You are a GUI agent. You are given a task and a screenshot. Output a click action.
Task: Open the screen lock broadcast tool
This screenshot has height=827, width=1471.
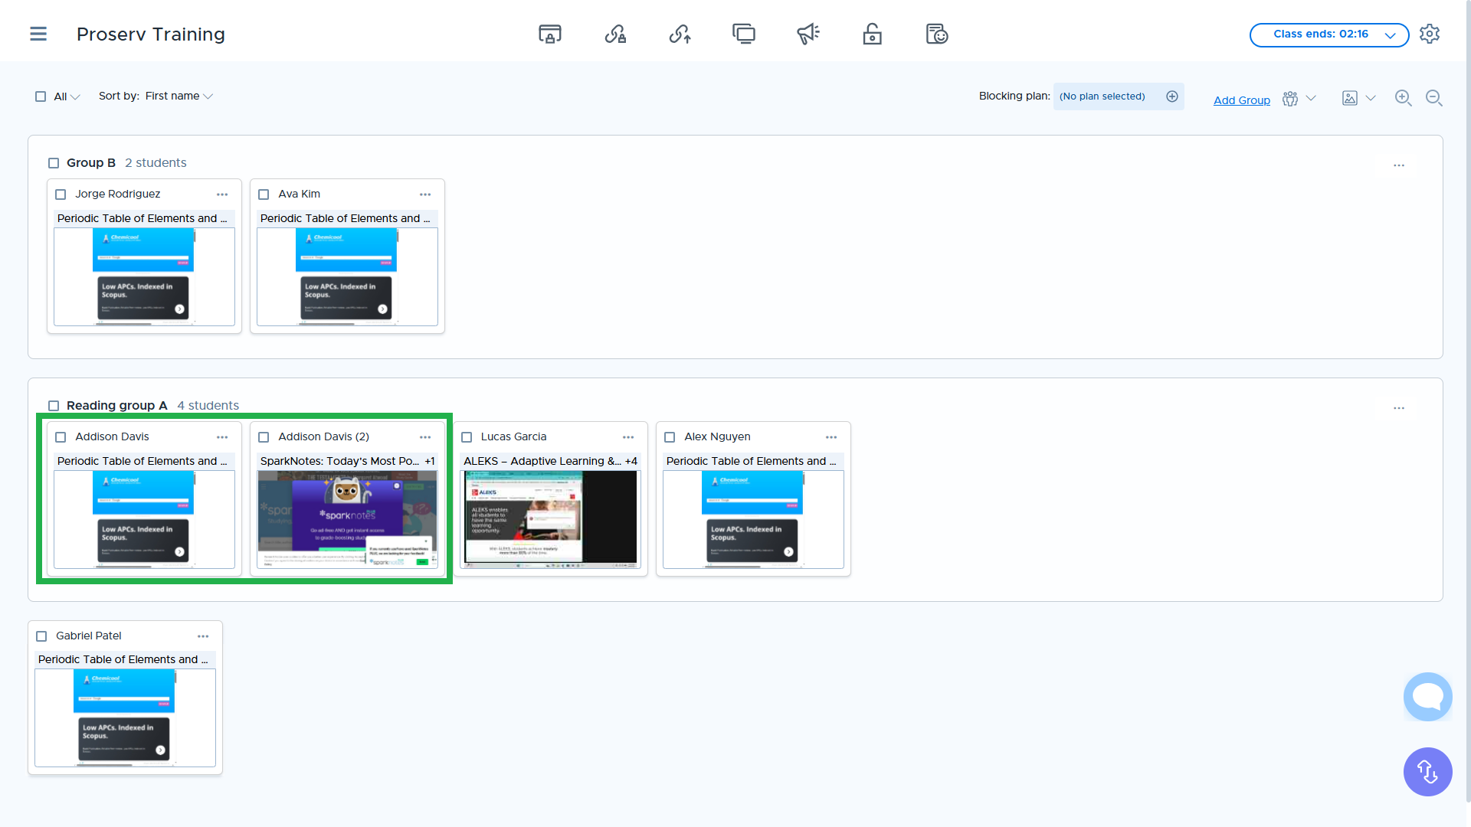tap(550, 34)
